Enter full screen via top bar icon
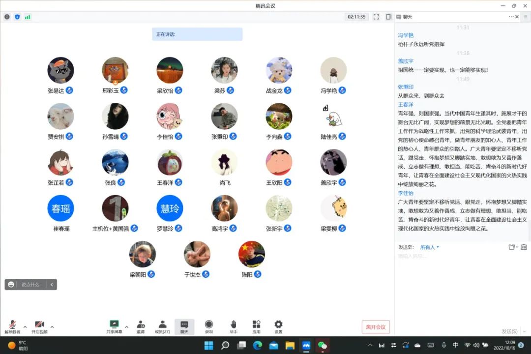531x354 pixels. [x=376, y=17]
